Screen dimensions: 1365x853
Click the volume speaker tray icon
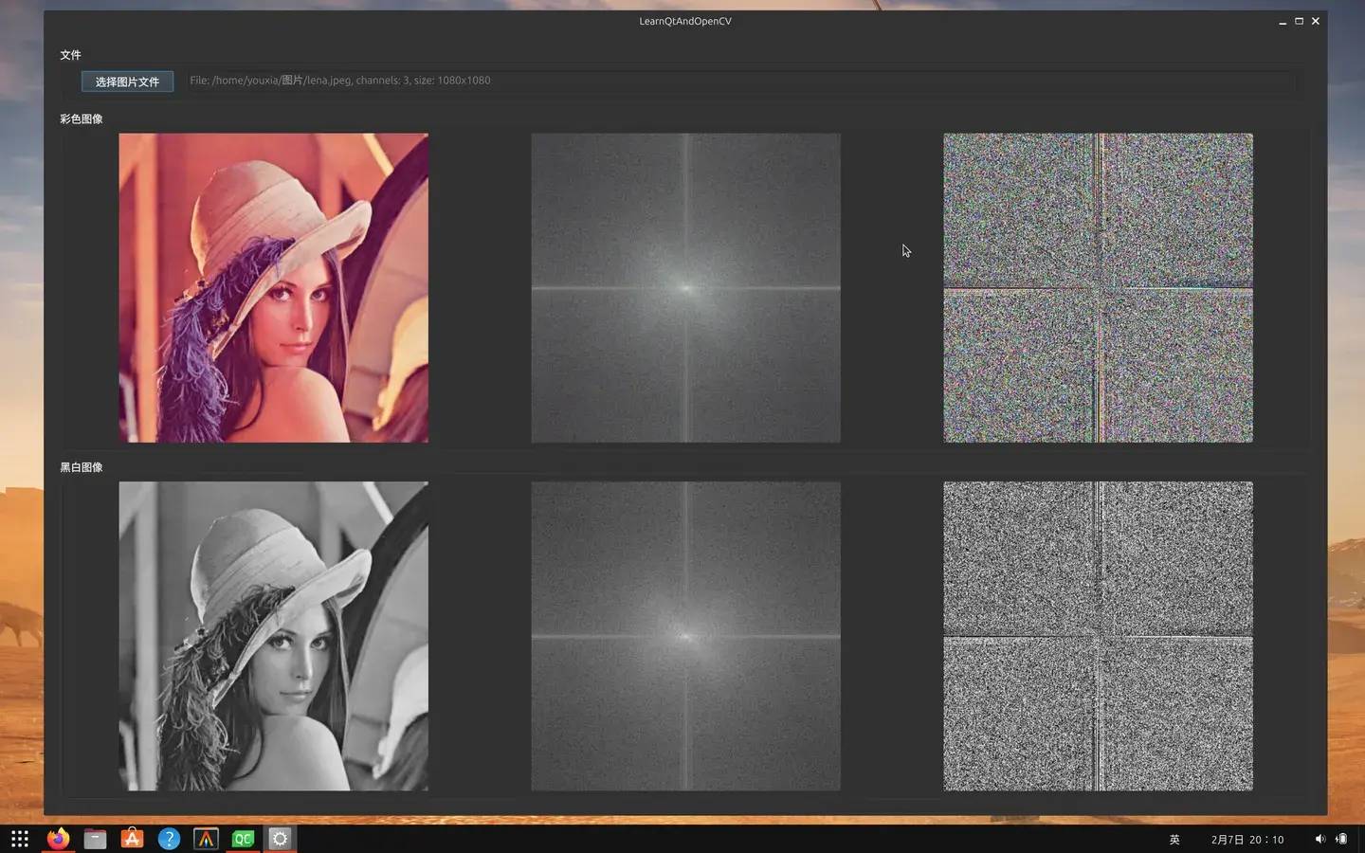click(1319, 839)
